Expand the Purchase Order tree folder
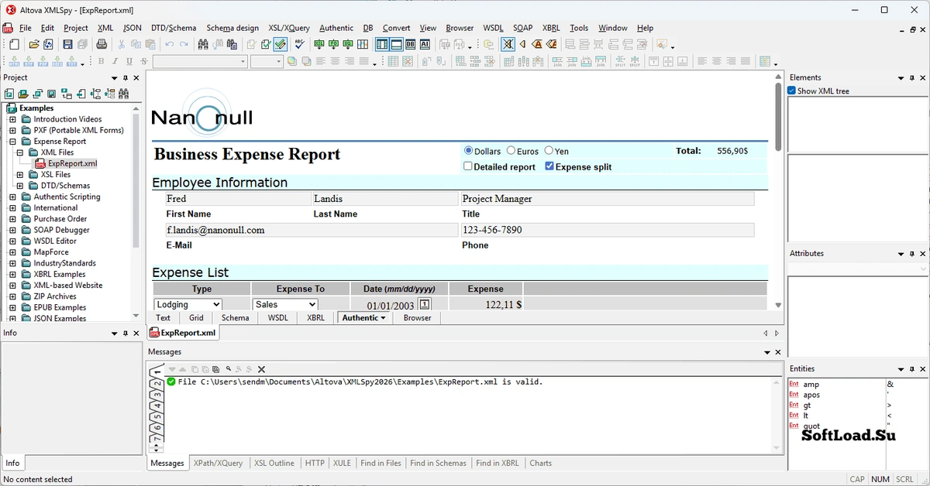 tap(12, 219)
